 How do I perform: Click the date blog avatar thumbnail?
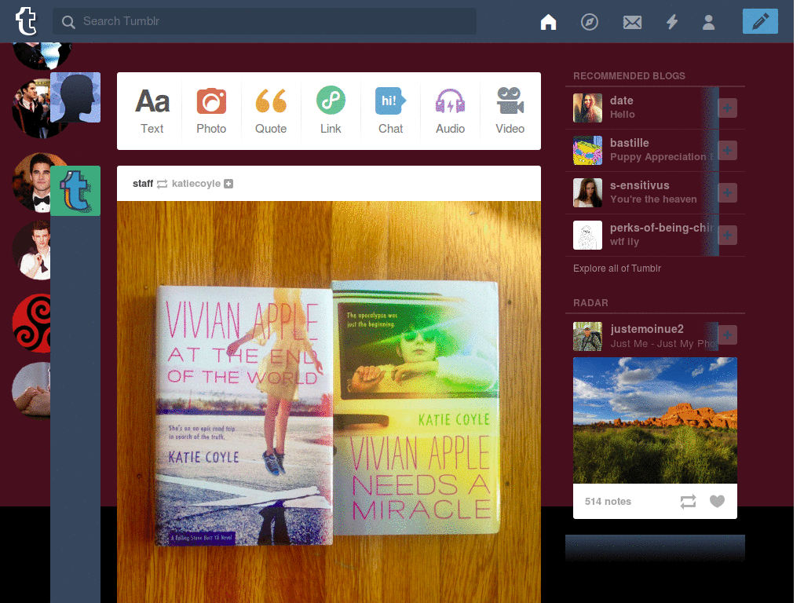(x=587, y=108)
